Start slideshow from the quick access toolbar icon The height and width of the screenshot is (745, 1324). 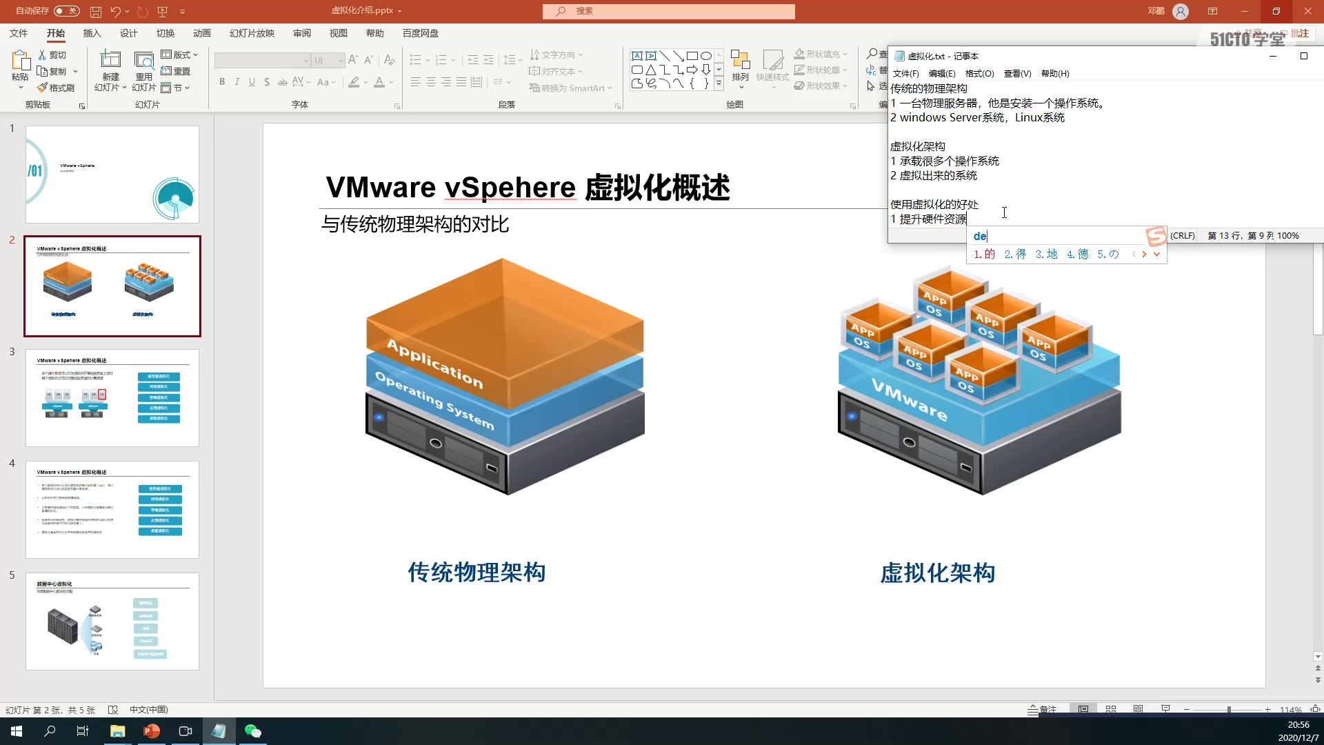[x=163, y=11]
